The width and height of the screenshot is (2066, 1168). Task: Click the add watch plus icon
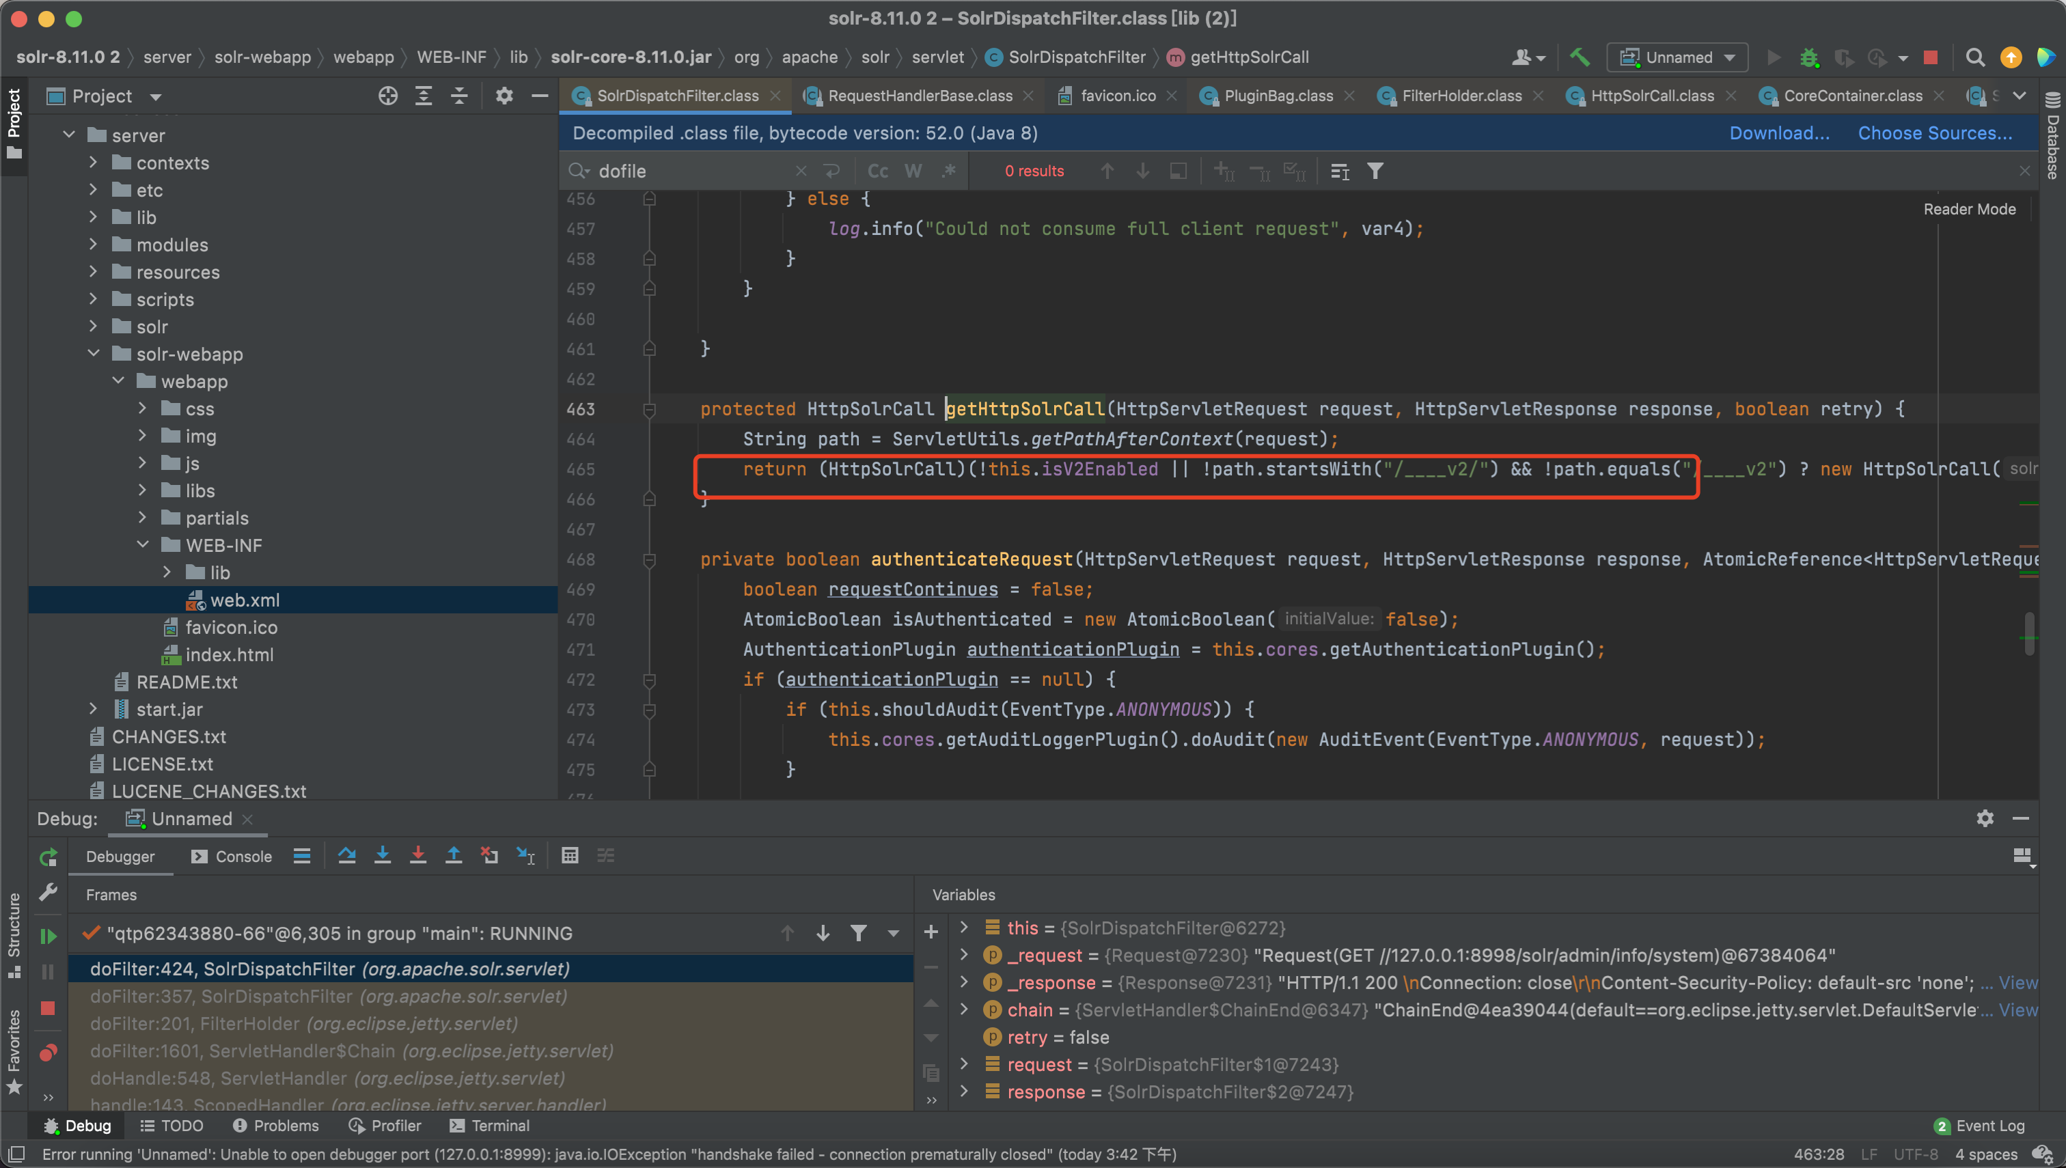coord(931,932)
